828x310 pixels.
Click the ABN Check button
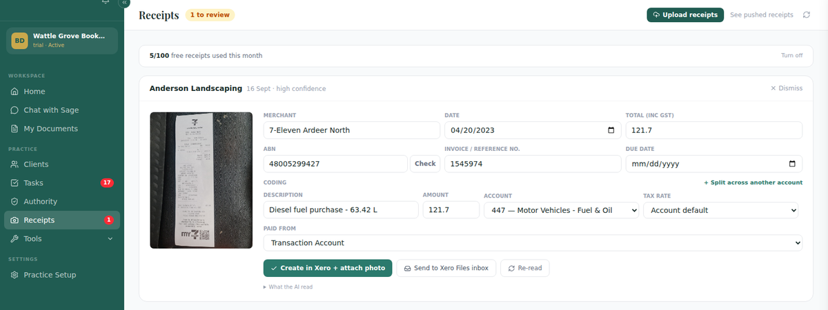coord(425,164)
